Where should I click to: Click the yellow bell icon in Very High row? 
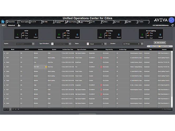[x=46, y=67]
